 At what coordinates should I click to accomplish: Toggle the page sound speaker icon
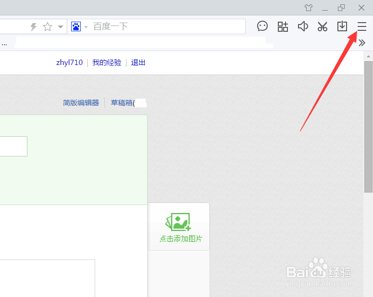(x=303, y=26)
